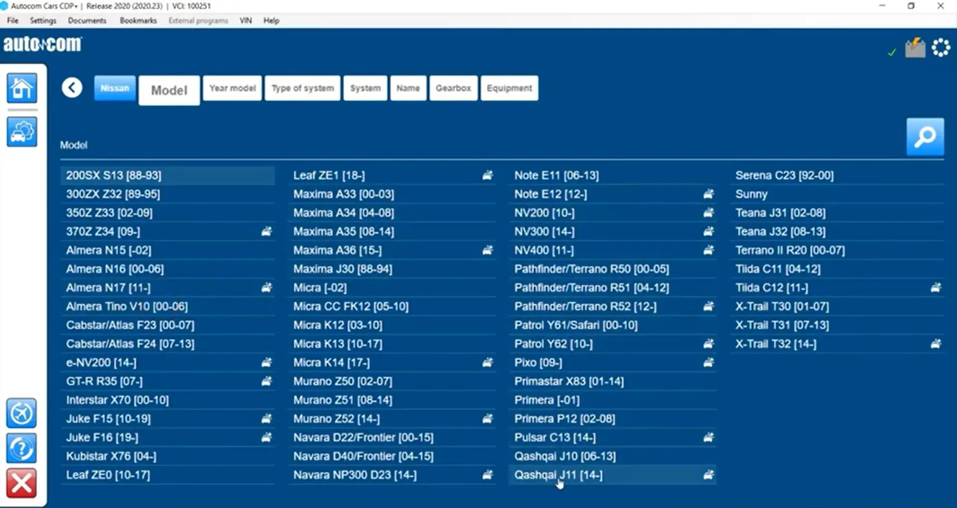Choose Micra CC FK12 [05-10]
Viewport: 957px width, 508px height.
(x=392, y=306)
